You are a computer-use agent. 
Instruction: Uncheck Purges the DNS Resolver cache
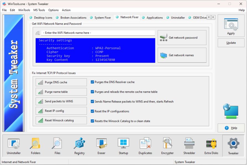pos(92,82)
